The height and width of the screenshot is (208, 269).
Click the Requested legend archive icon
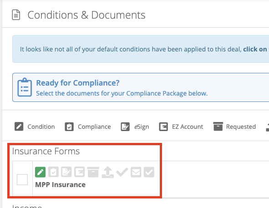[x=218, y=127]
